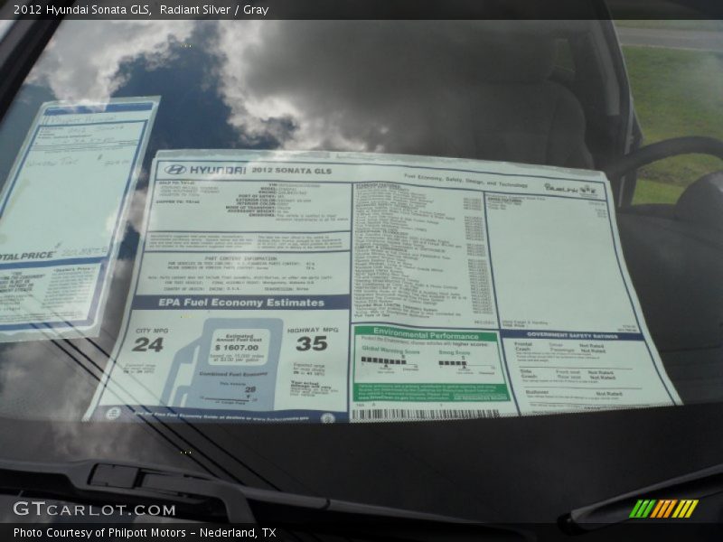723x542 pixels.
Task: Click the fuel pump graphic on the sticker
Action: click(222, 364)
